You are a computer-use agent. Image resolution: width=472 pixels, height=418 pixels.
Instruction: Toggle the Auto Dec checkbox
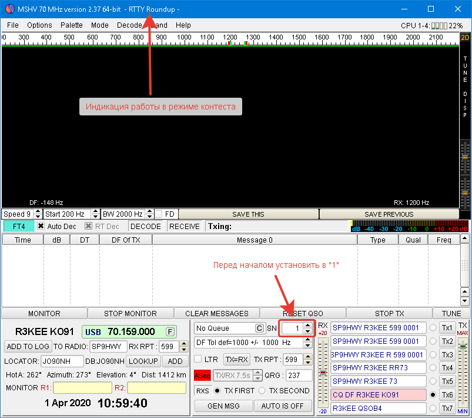41,226
